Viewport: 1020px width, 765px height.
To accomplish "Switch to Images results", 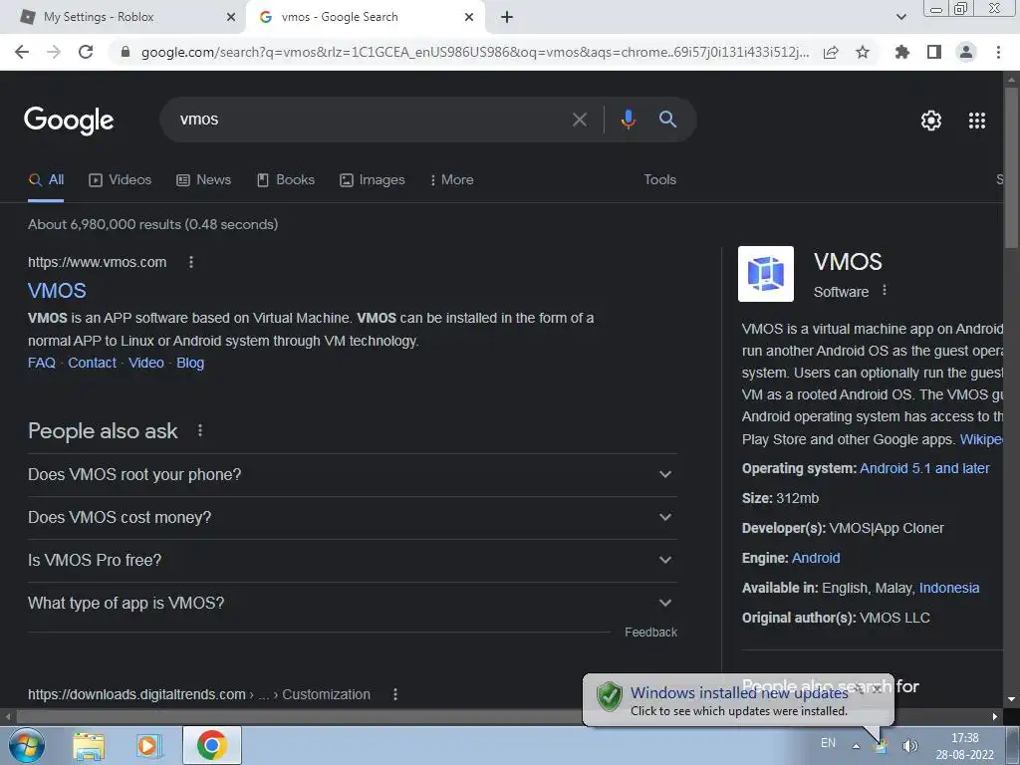I will tap(373, 180).
